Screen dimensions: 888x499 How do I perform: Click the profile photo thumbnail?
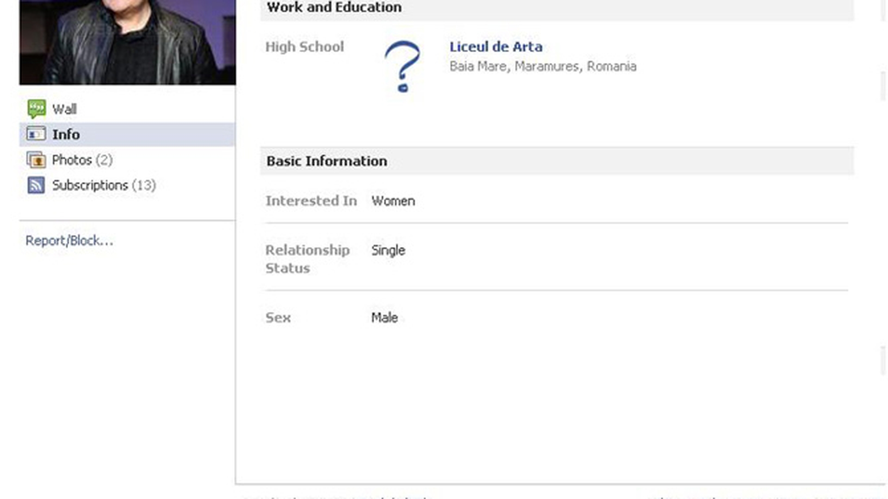pos(128,42)
